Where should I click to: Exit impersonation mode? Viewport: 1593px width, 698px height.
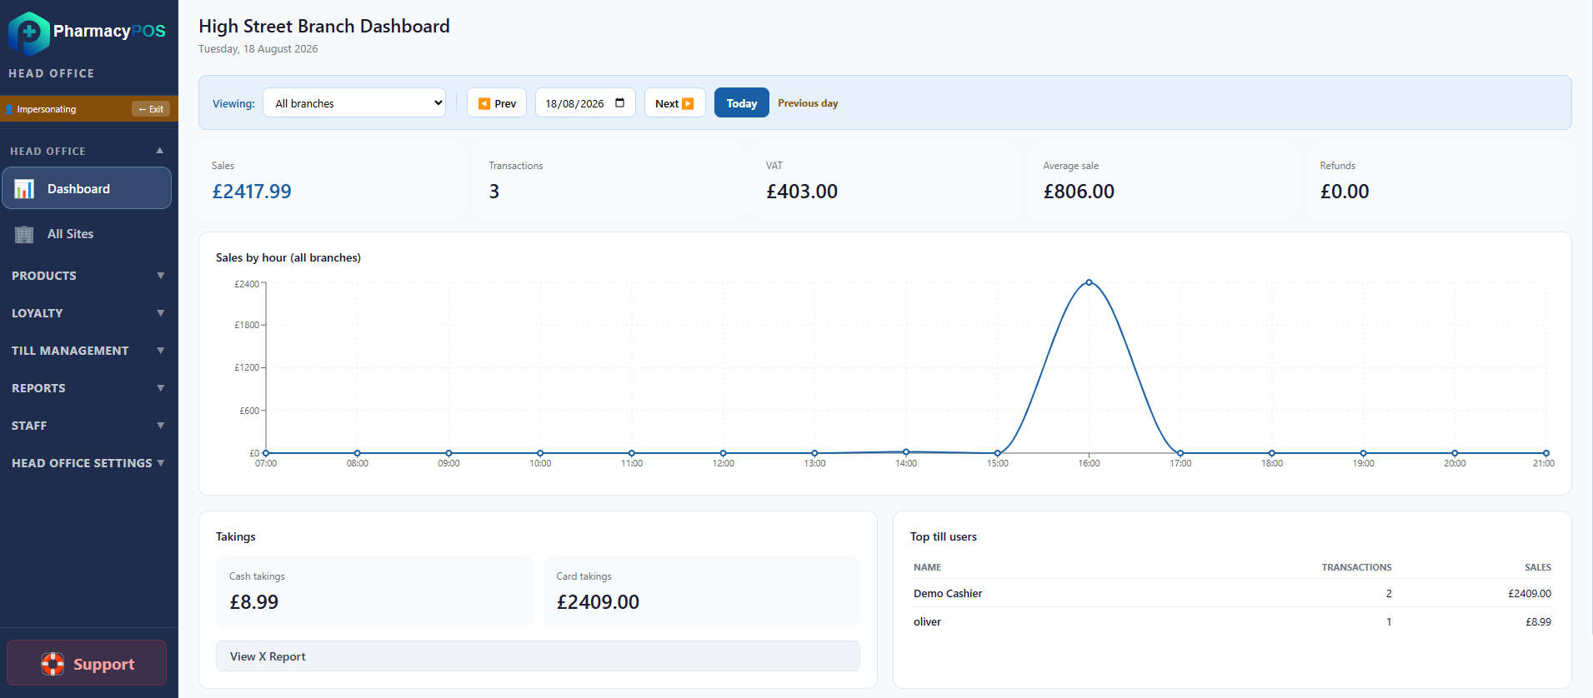tap(151, 109)
